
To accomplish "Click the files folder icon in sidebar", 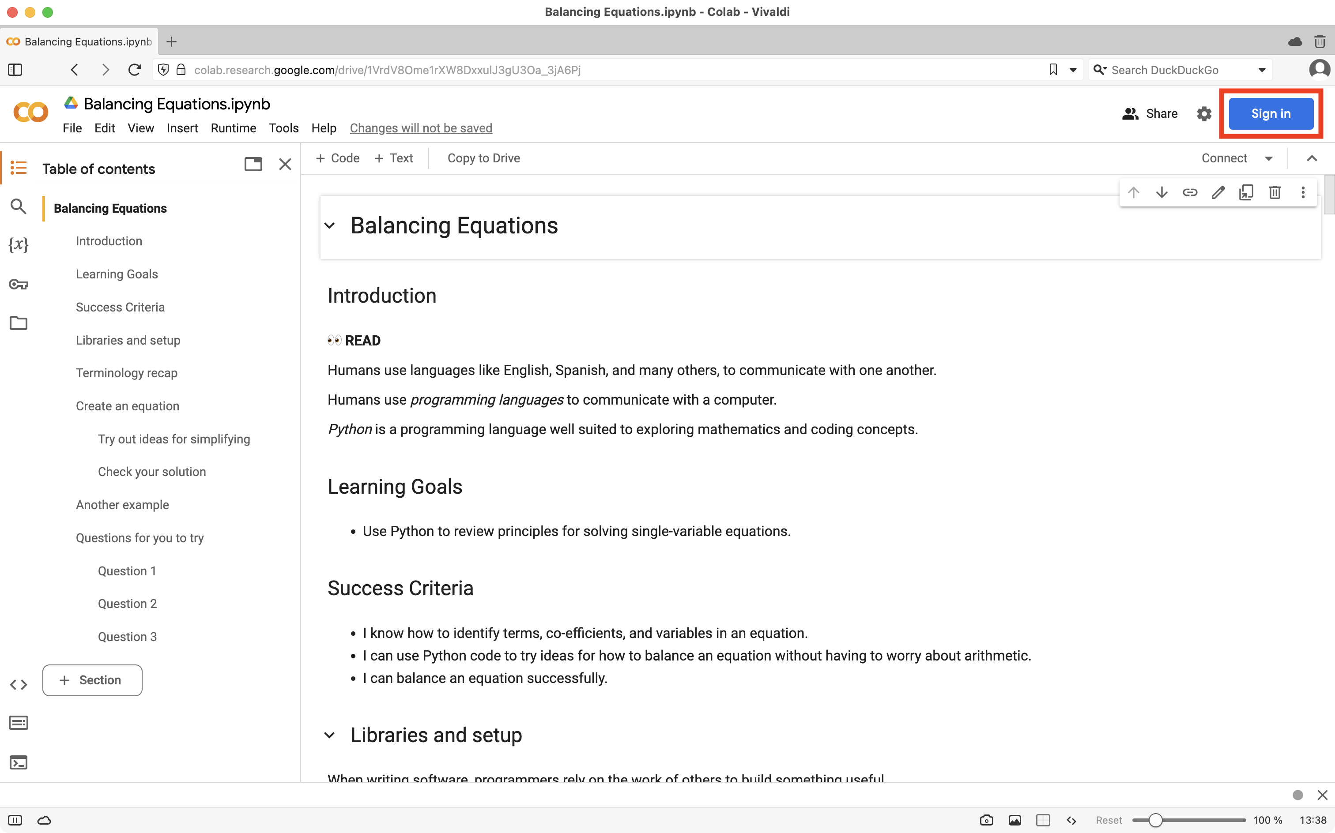I will pyautogui.click(x=18, y=323).
